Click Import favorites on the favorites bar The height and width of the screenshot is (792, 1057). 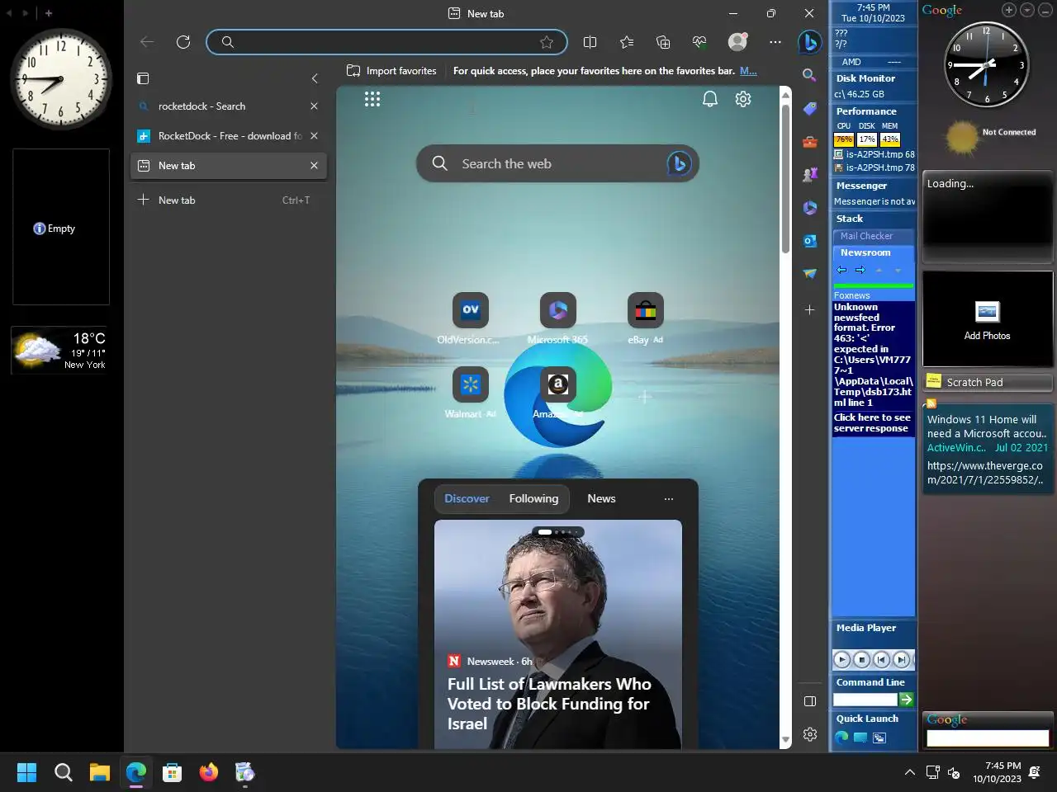391,71
